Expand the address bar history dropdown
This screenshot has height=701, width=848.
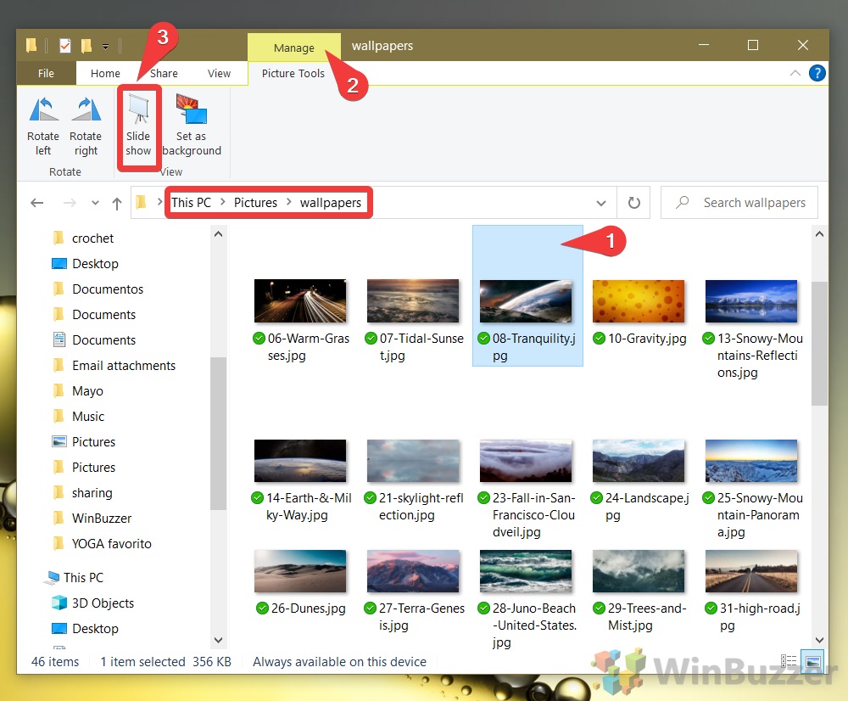pos(601,202)
